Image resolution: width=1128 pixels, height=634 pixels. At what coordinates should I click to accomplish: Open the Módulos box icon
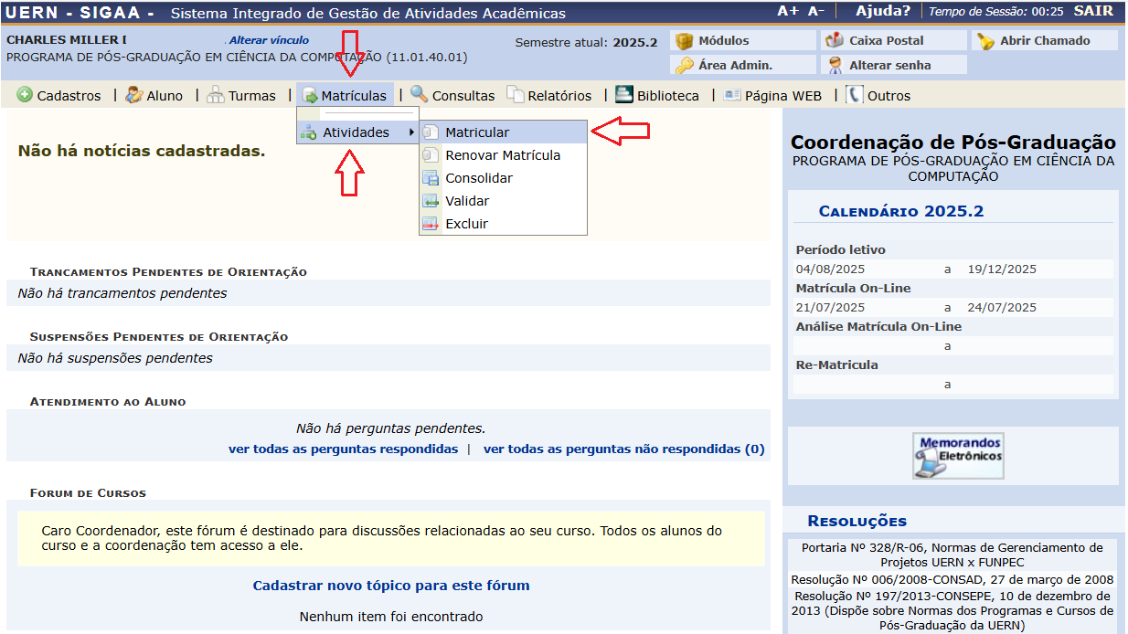pyautogui.click(x=684, y=41)
